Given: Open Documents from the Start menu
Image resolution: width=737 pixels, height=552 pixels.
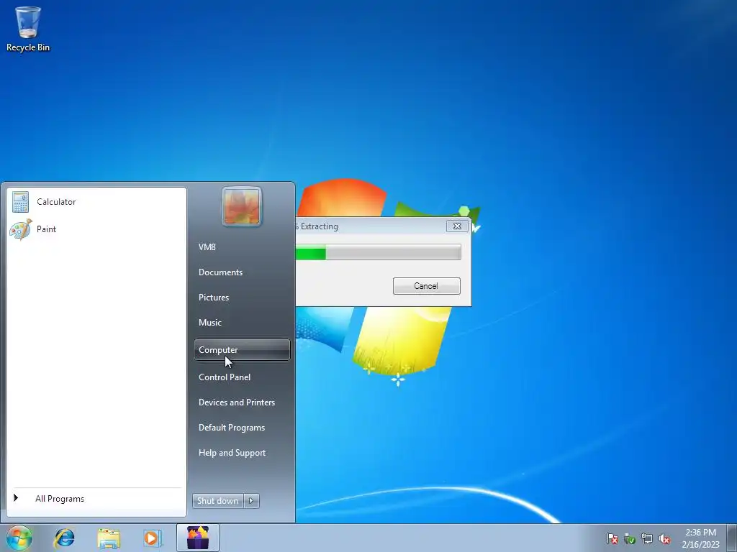Looking at the screenshot, I should tap(242, 272).
